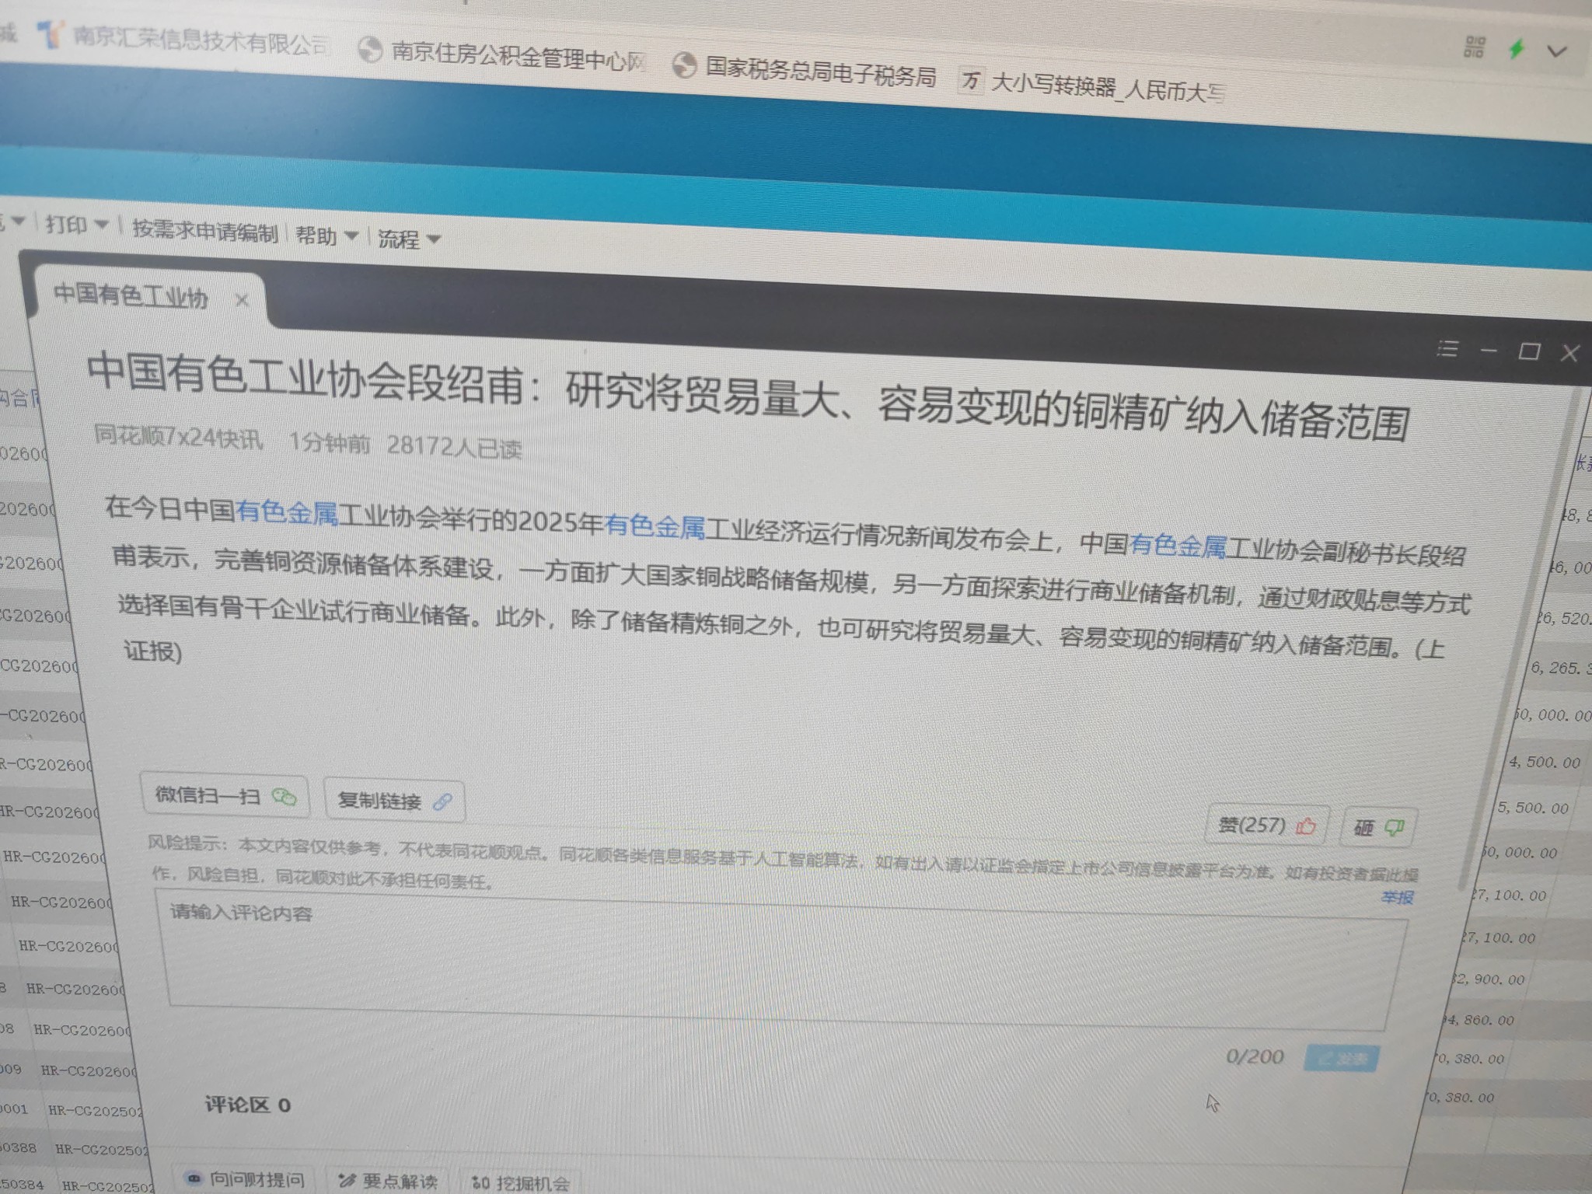Click 按需求申请编制 menu item
Screen dimensions: 1592x1194
pyautogui.click(x=204, y=231)
